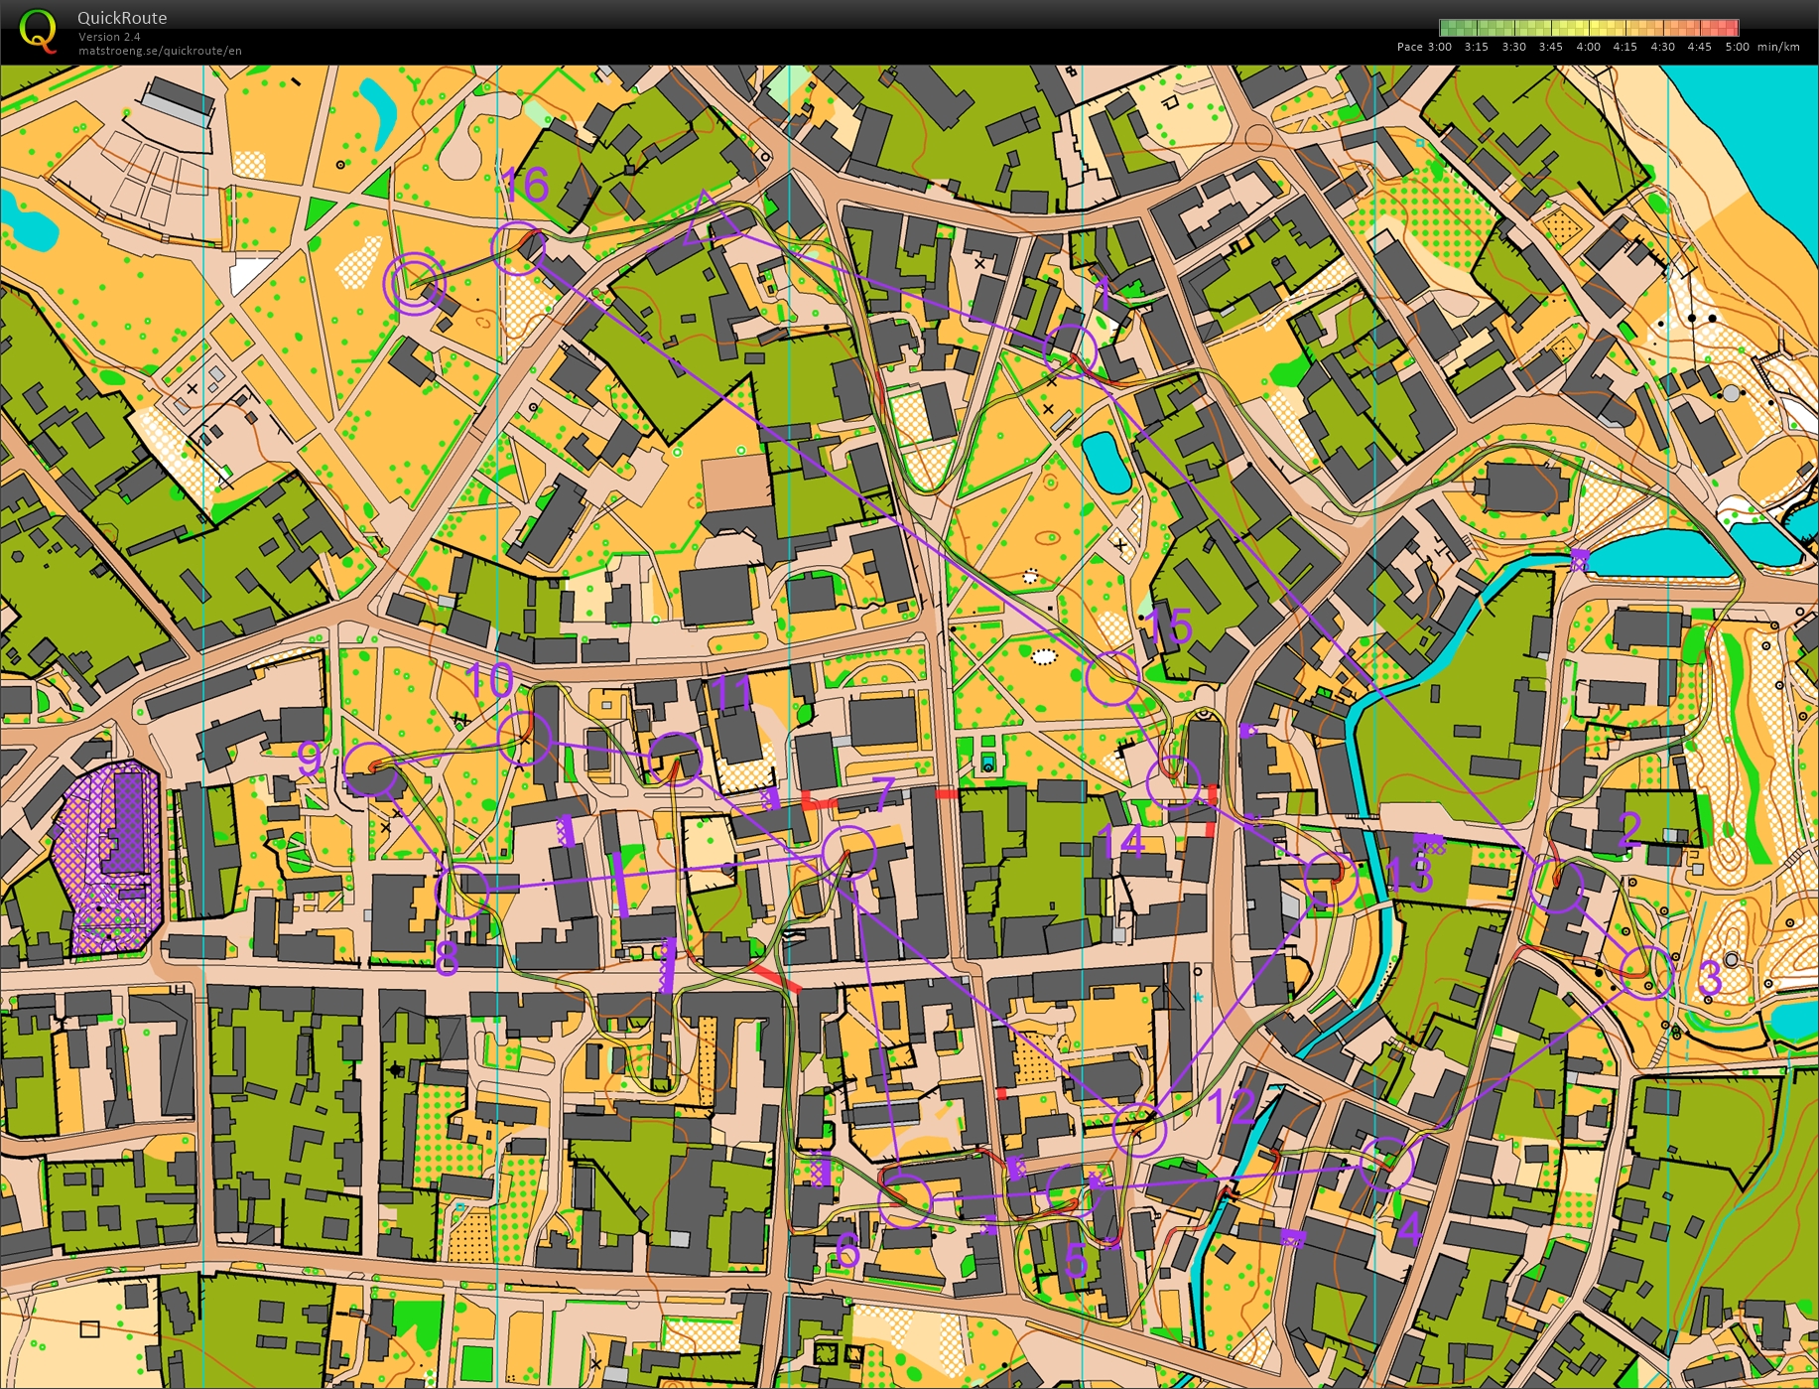Select control circle 3 on the map
Viewport: 1819px width, 1389px height.
point(1647,972)
